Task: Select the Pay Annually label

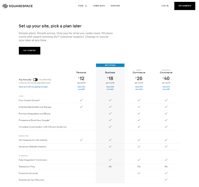Action: tap(25, 80)
